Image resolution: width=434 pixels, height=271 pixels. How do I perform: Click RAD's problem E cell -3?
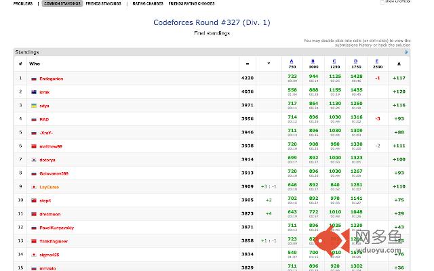tap(378, 119)
